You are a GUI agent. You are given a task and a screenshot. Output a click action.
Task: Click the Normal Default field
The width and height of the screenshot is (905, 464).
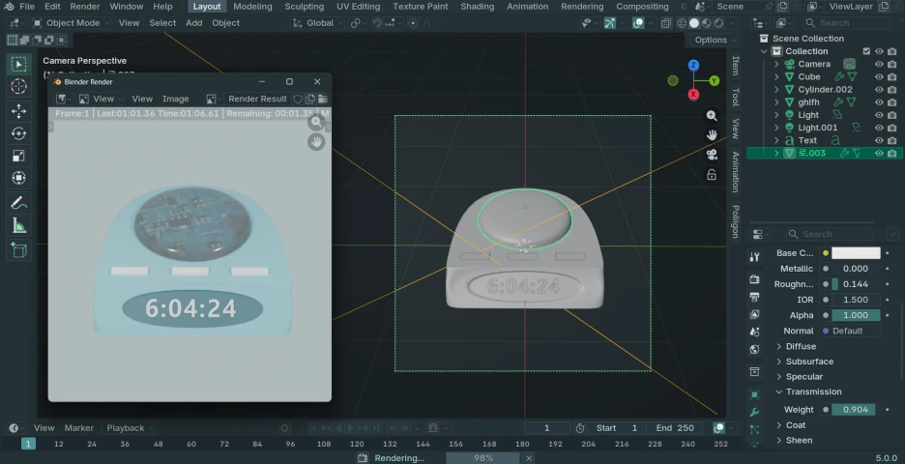click(851, 331)
